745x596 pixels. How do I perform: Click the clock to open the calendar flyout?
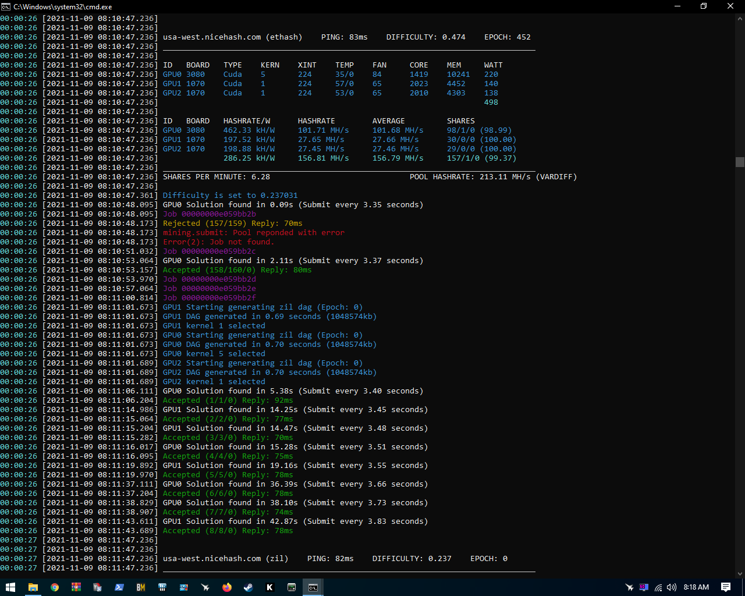click(696, 588)
